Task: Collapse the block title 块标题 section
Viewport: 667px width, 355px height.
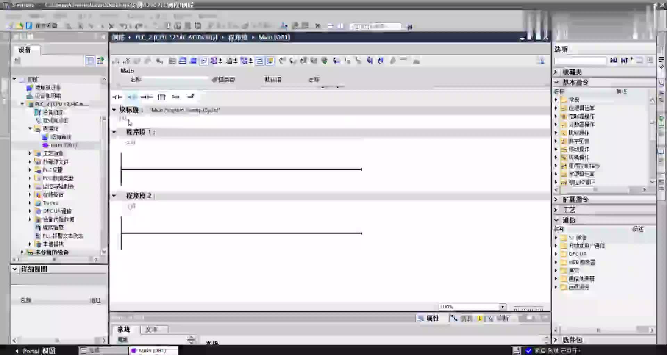Action: [114, 110]
